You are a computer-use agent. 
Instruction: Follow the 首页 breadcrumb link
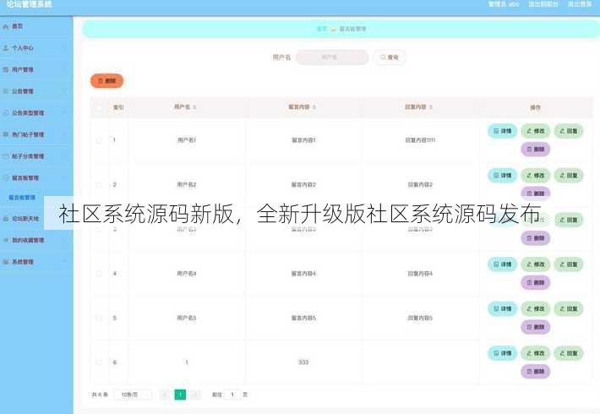[322, 29]
